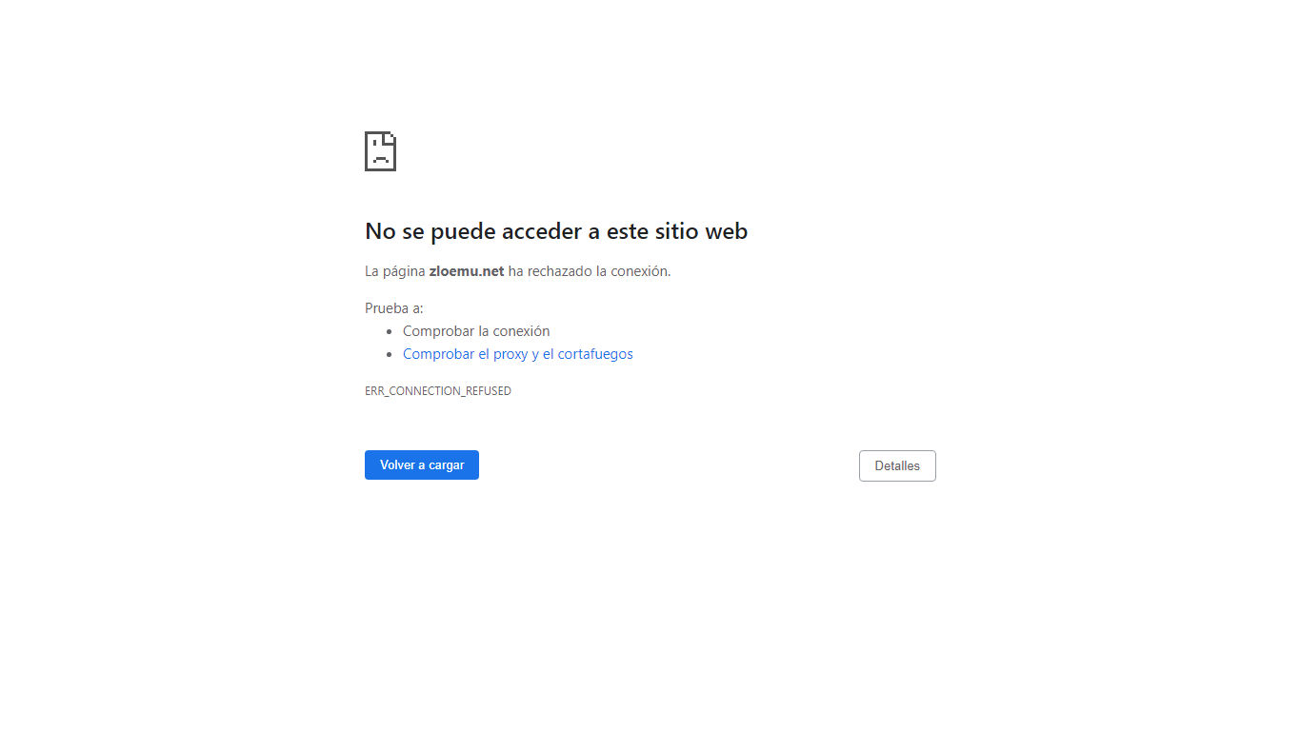Click bullet point before Comprobar la conexión
The width and height of the screenshot is (1301, 731).
[390, 332]
